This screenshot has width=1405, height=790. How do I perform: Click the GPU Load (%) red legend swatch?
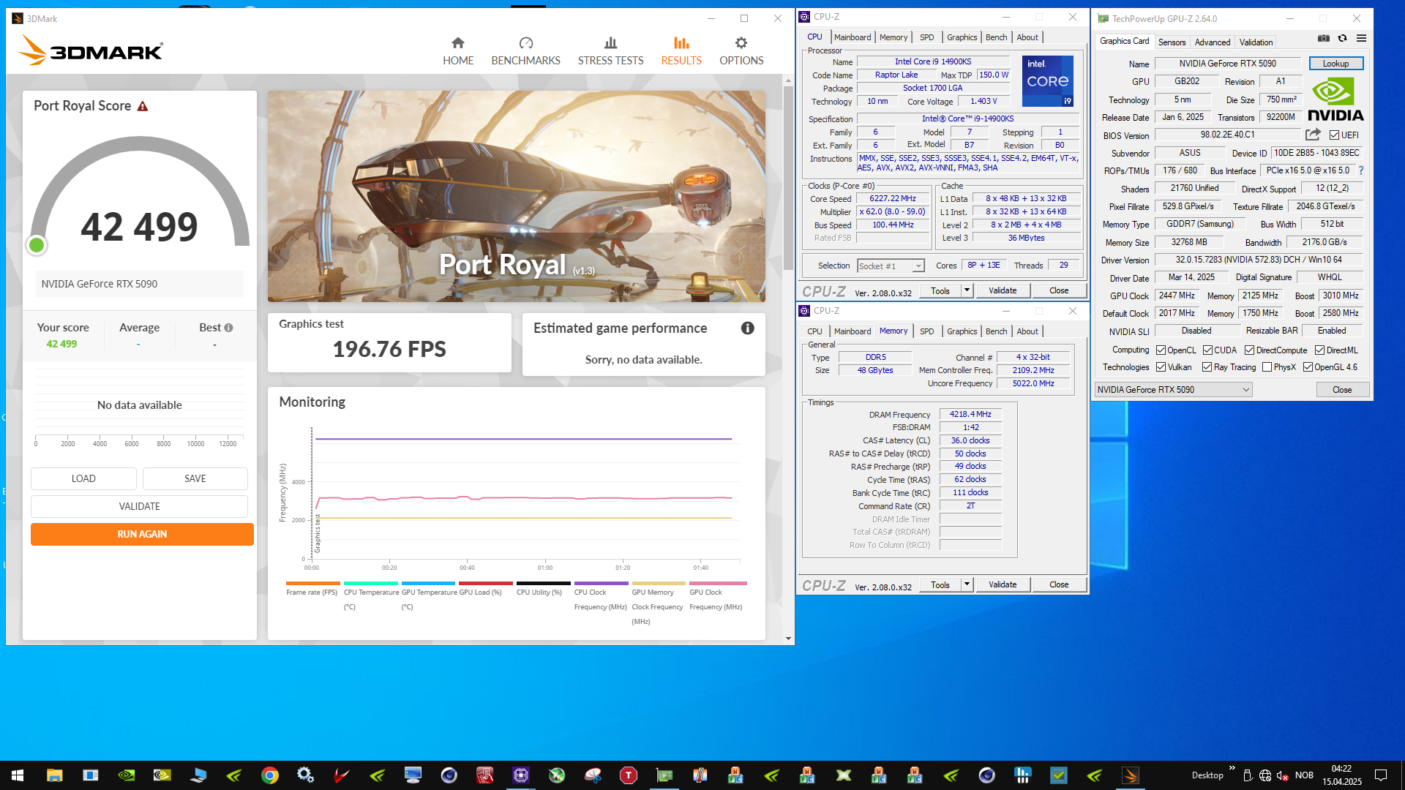pyautogui.click(x=486, y=584)
